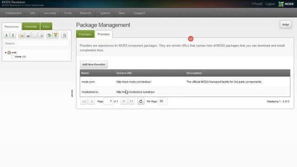Click the Help! button
The width and height of the screenshot is (297, 167).
tap(285, 25)
